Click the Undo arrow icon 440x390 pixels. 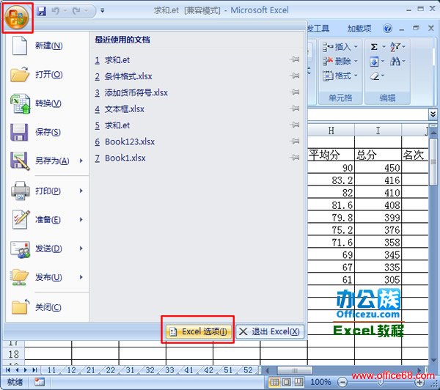tap(56, 11)
